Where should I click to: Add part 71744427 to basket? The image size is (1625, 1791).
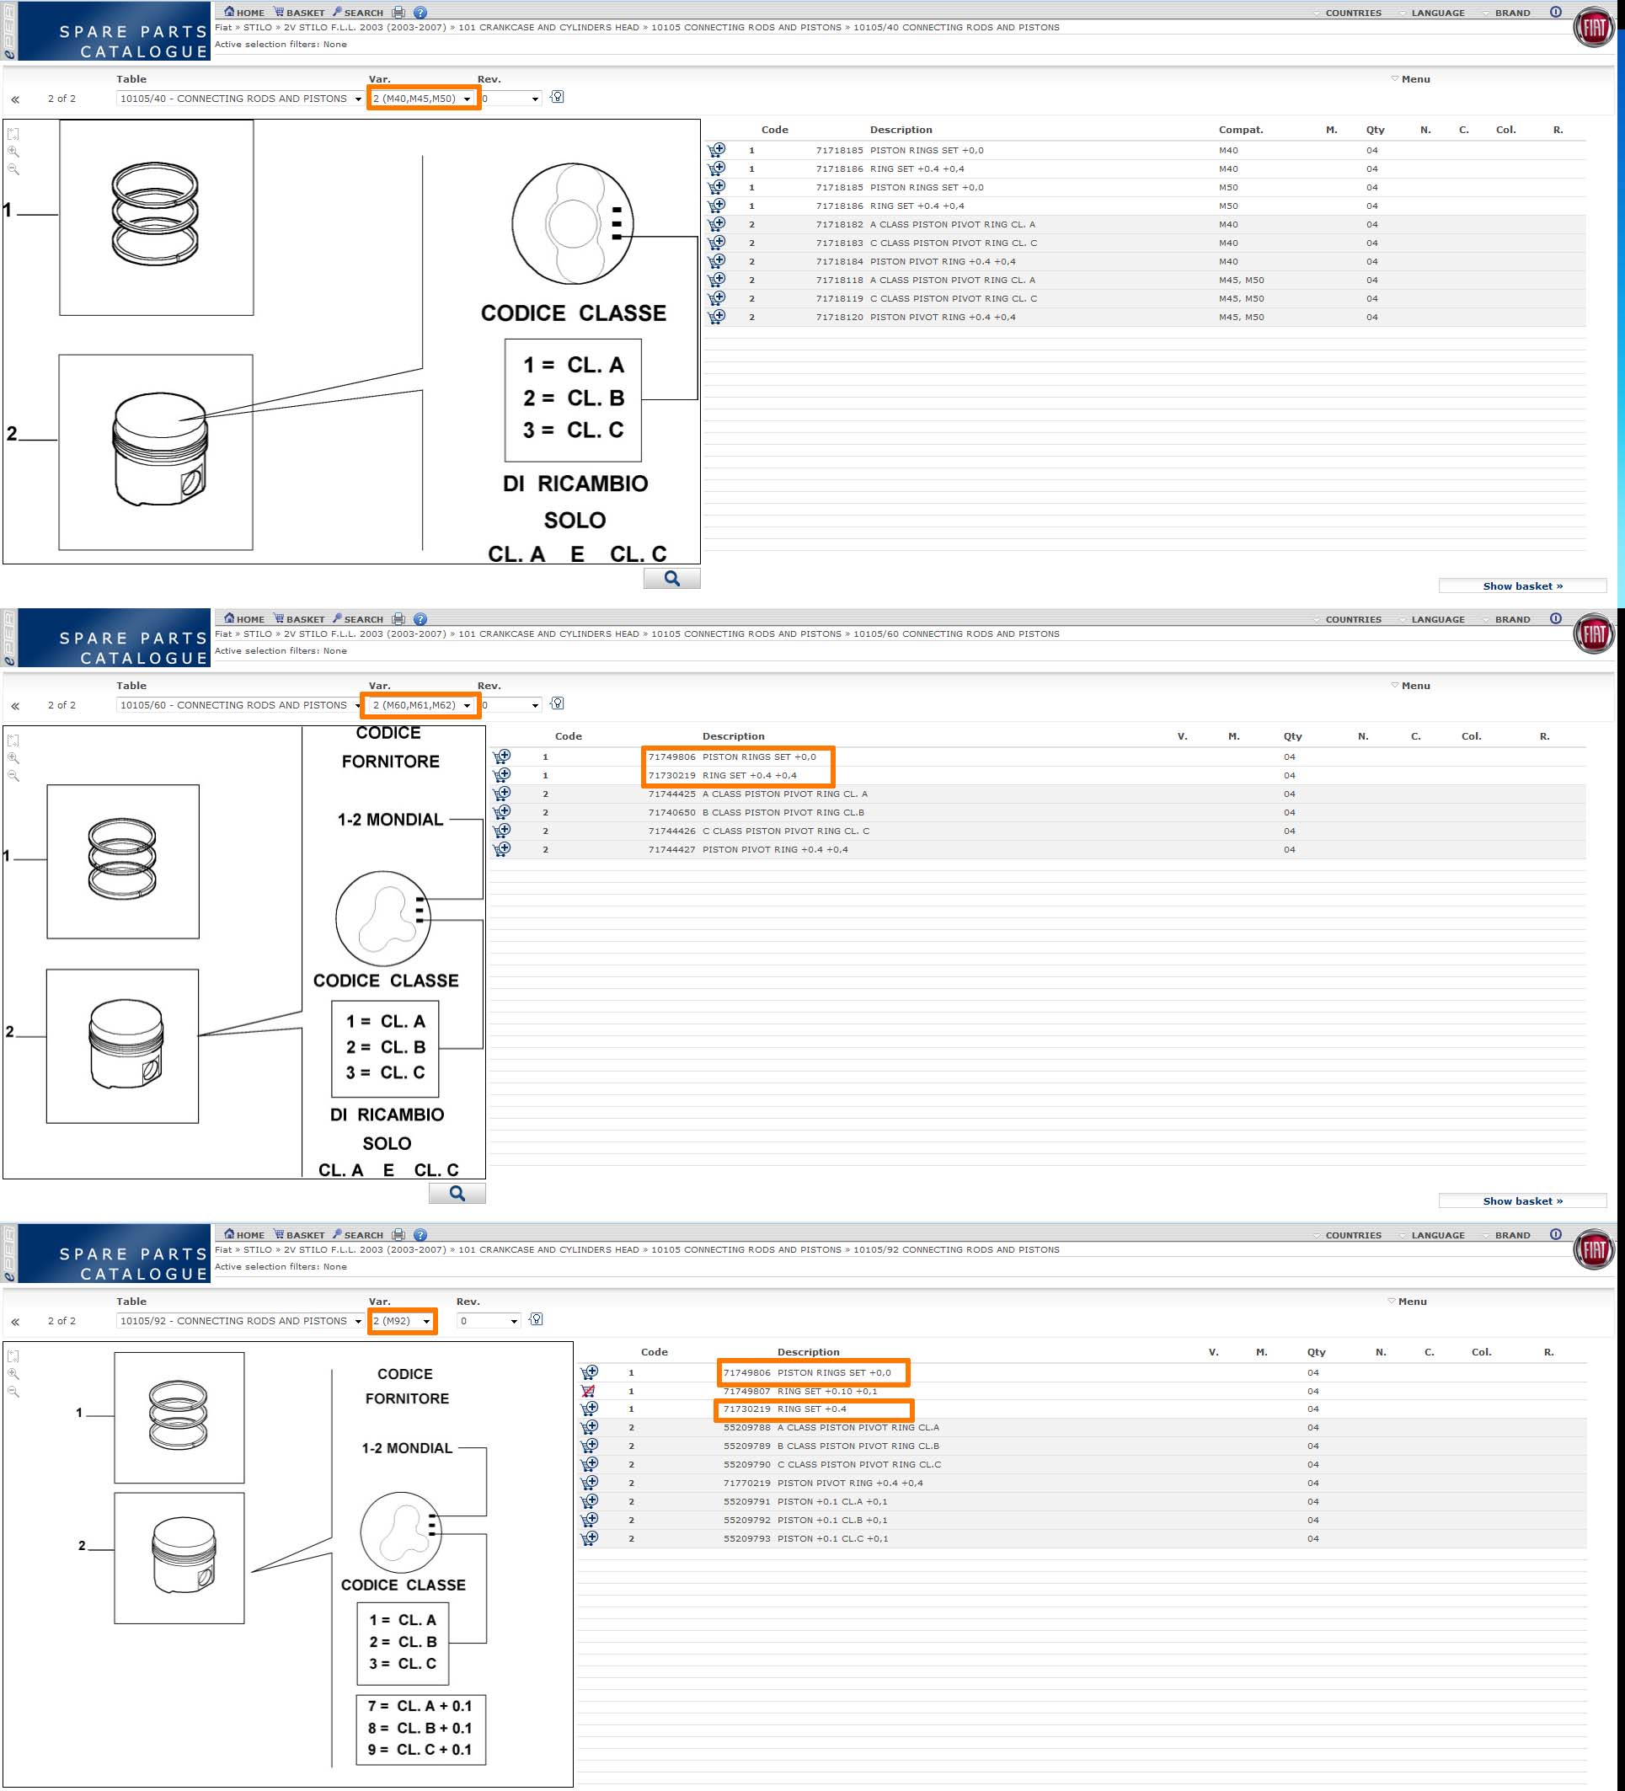pos(502,849)
